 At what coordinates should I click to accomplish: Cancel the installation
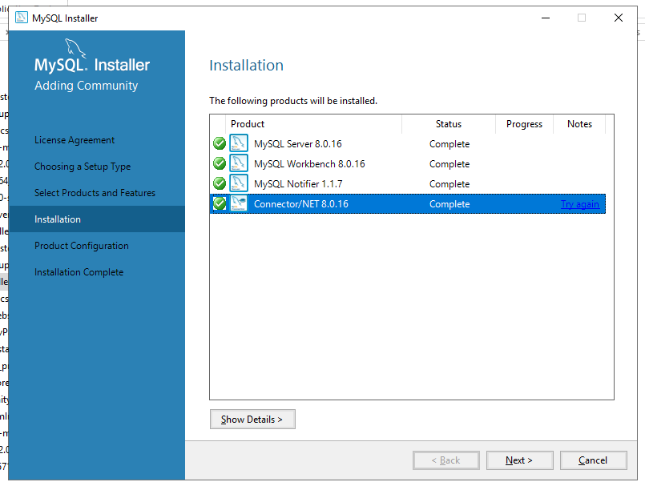(593, 460)
